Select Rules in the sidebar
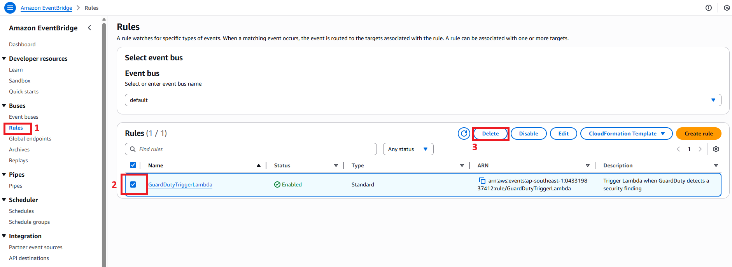732x267 pixels. (16, 128)
